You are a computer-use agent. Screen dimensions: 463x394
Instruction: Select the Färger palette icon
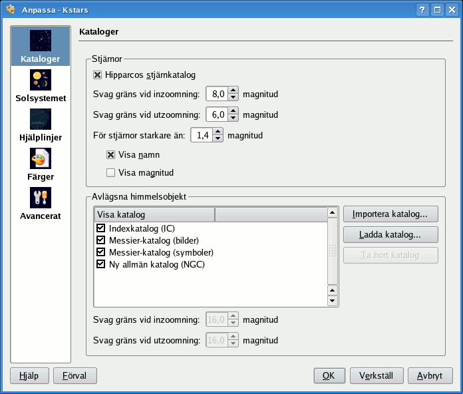[40, 158]
